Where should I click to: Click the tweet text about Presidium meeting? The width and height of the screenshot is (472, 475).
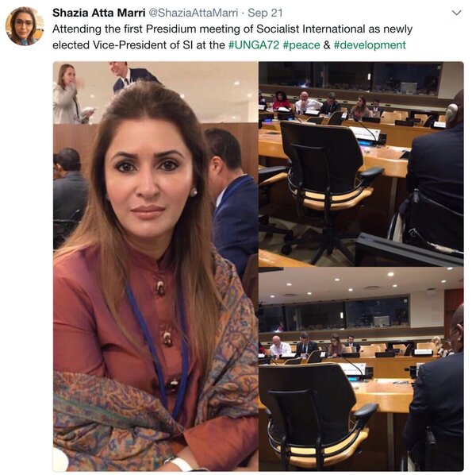tap(232, 37)
